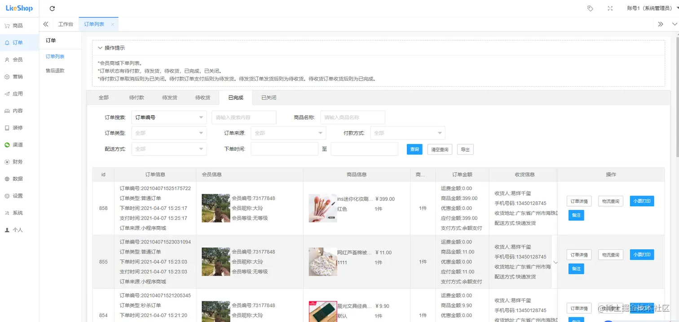
Task: Click the 清空查询 button
Action: [x=440, y=149]
